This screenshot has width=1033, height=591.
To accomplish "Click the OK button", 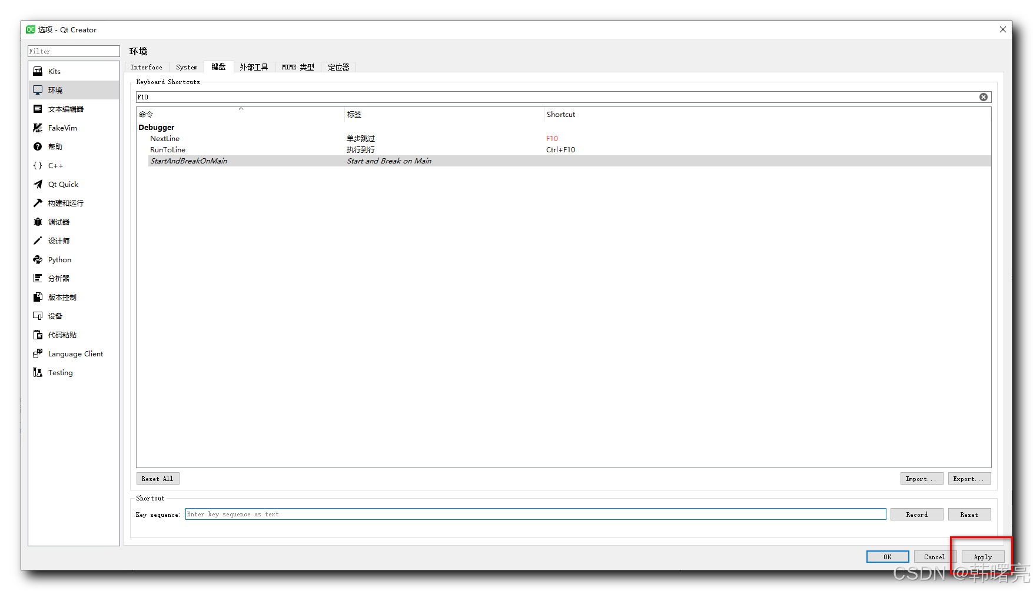I will pyautogui.click(x=888, y=557).
